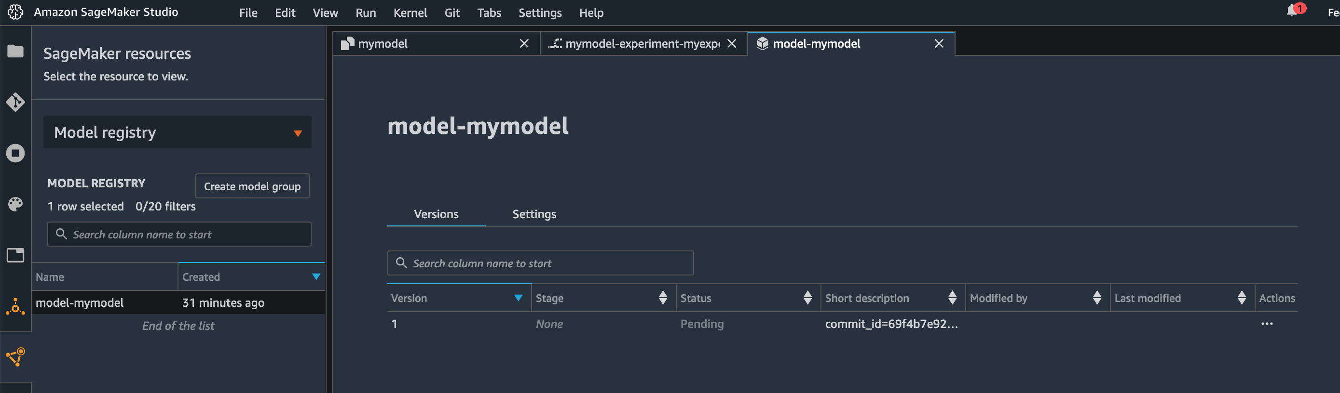Click the commit_id short description cell
Viewport: 1340px width, 393px height.
click(891, 324)
